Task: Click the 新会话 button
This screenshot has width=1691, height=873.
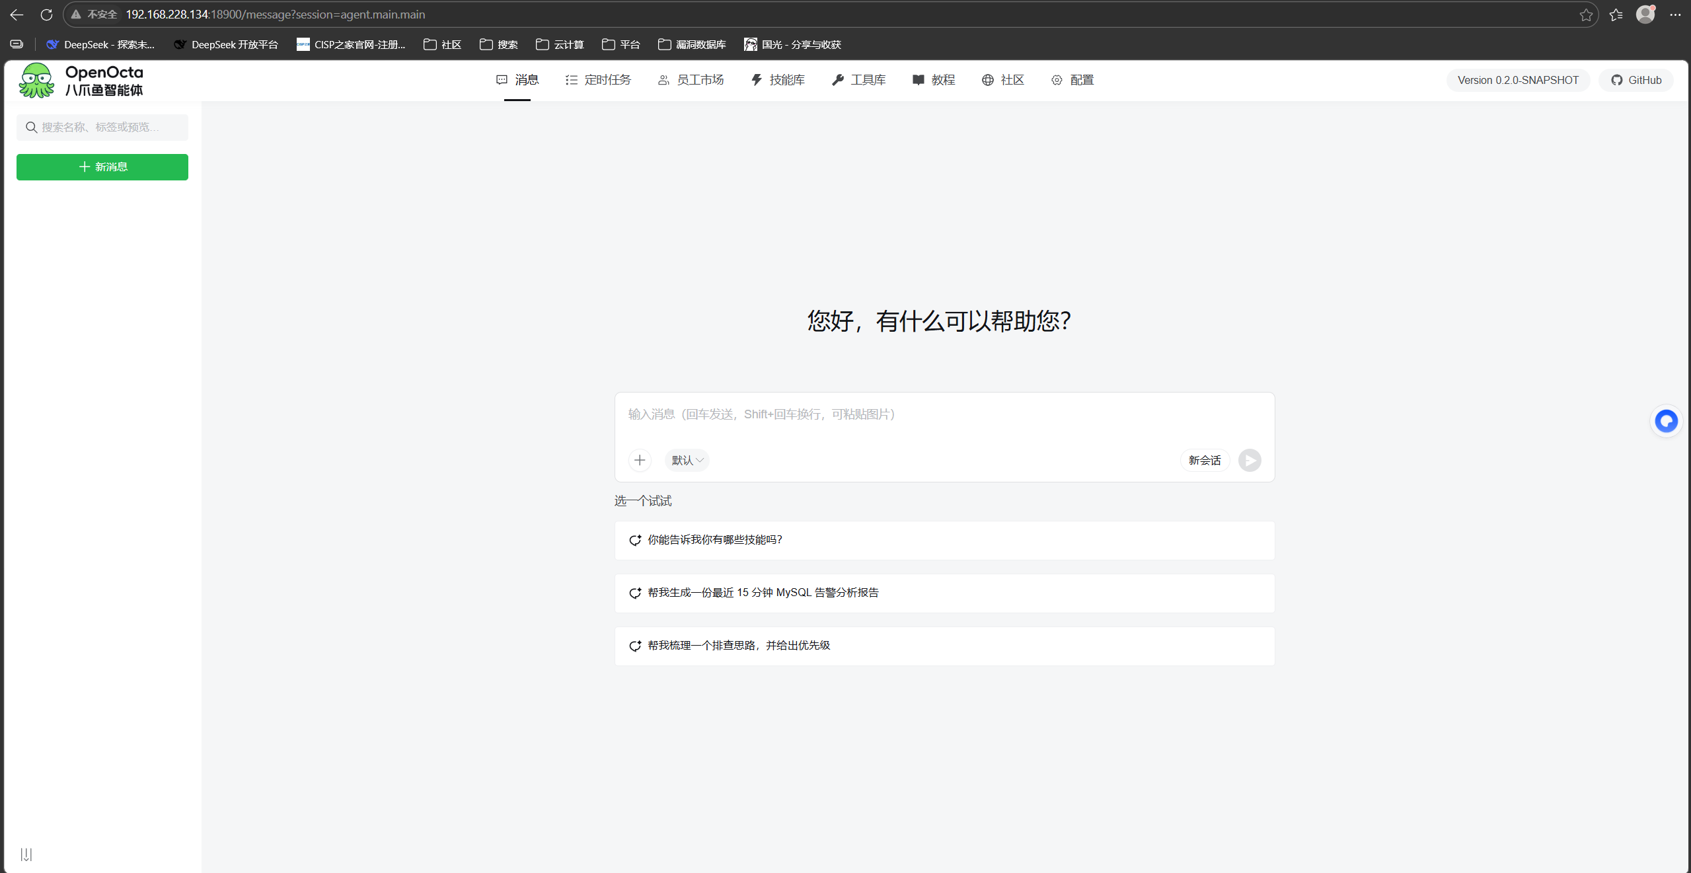Action: [1204, 460]
